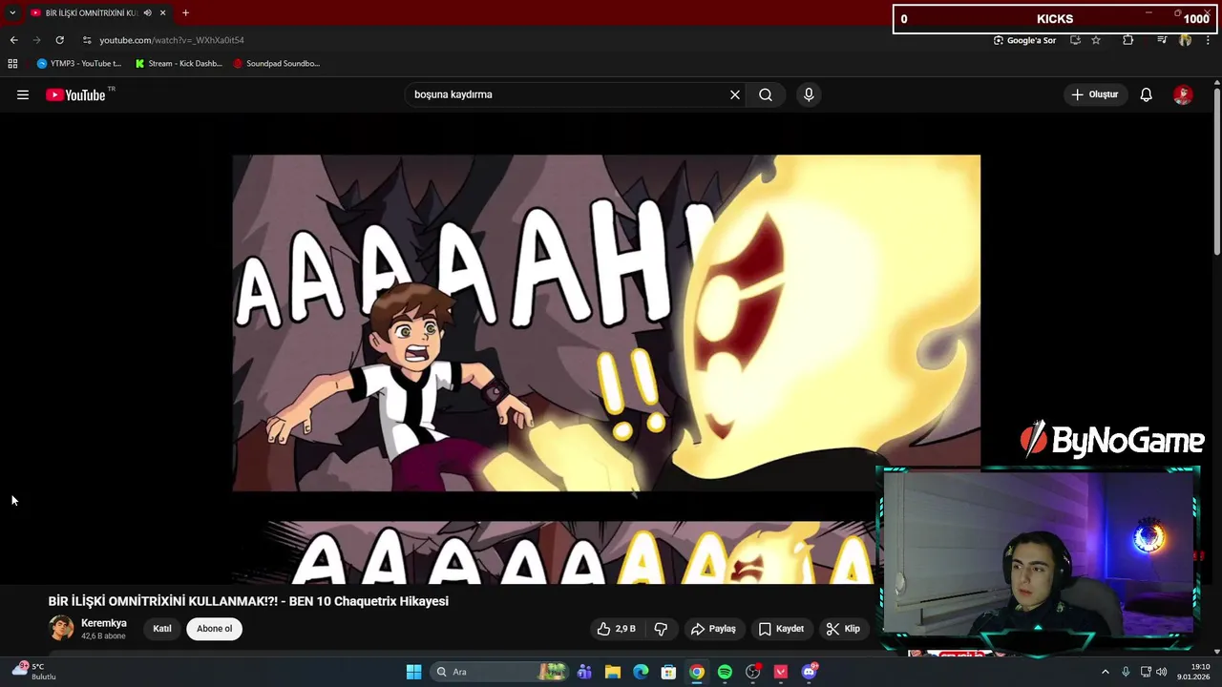
Task: Open YouTube notifications bell
Action: point(1147,94)
